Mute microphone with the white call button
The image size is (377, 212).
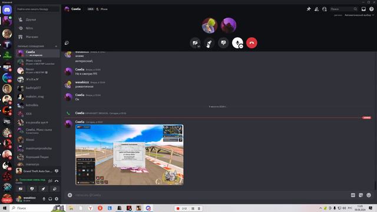click(237, 43)
